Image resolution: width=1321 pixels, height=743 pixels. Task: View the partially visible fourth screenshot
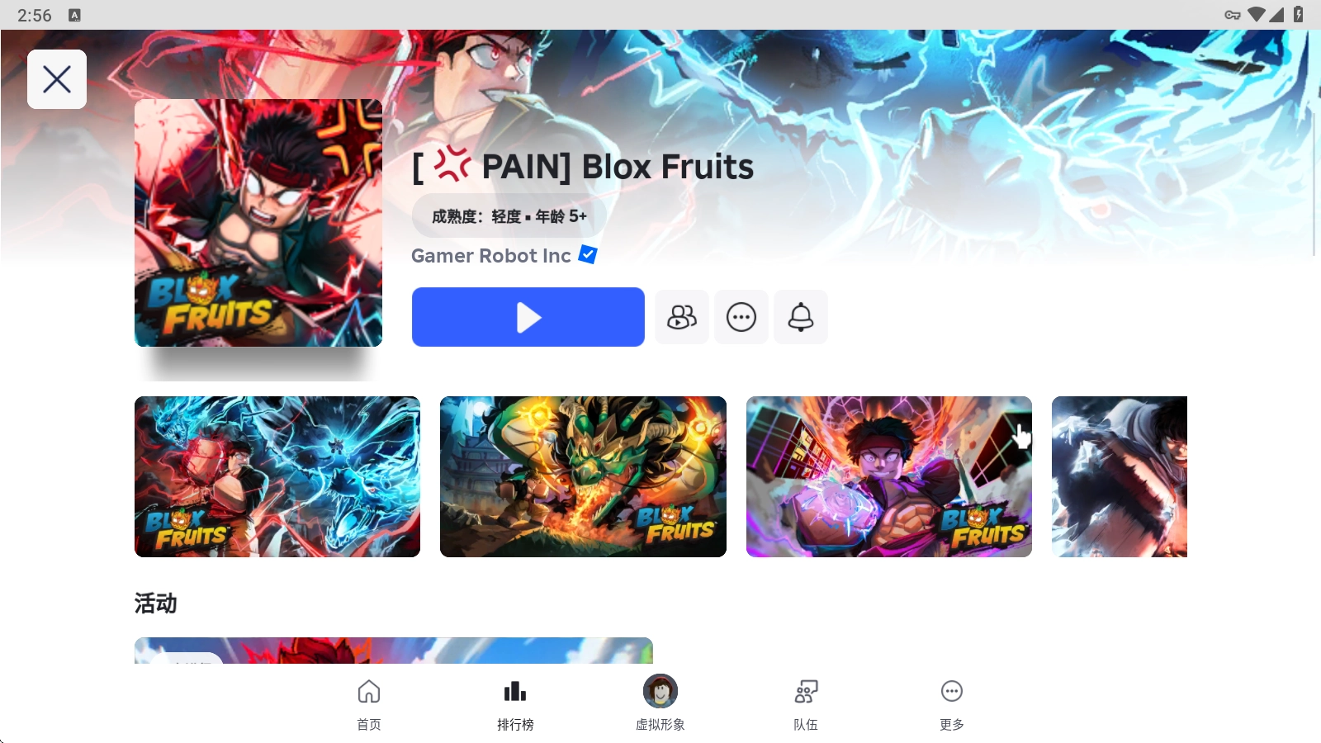(1120, 476)
